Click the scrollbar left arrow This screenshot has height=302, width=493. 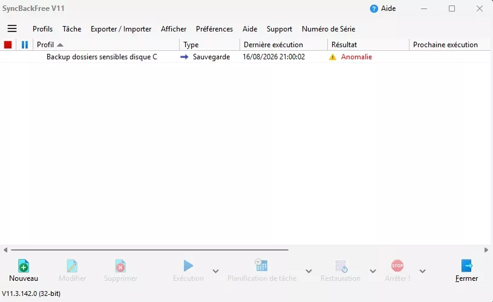(x=5, y=250)
